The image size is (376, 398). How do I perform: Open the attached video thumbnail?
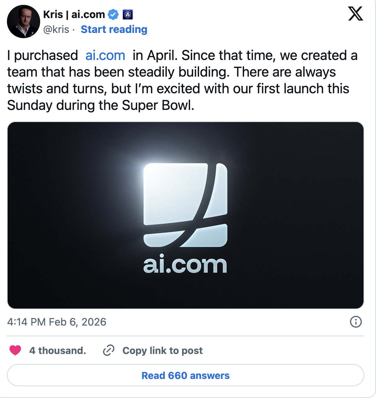point(186,215)
